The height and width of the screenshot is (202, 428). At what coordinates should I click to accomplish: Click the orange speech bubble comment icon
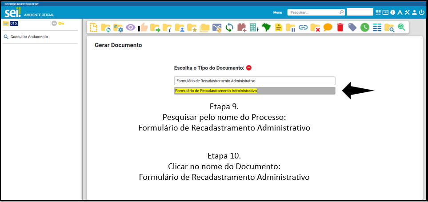coord(328,28)
